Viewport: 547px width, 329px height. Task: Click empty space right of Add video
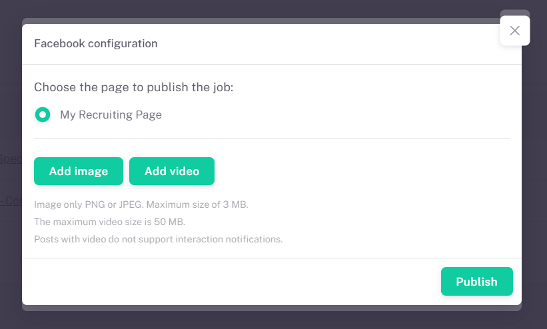click(360, 171)
